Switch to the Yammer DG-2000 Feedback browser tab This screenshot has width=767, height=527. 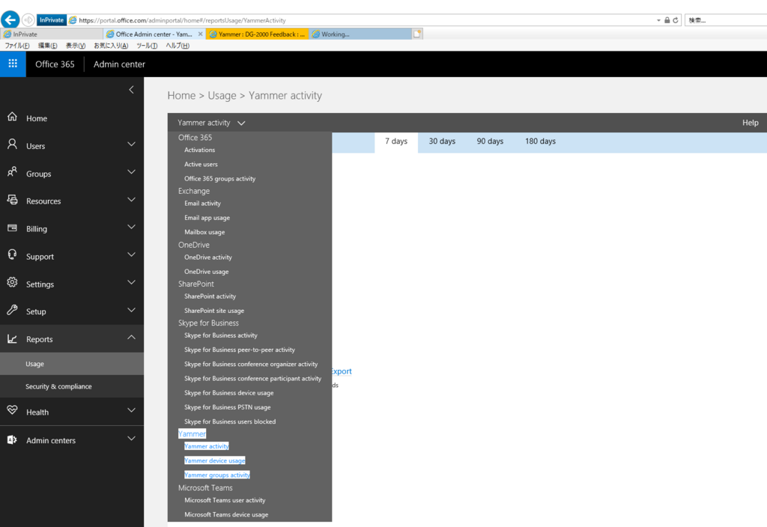(x=258, y=34)
